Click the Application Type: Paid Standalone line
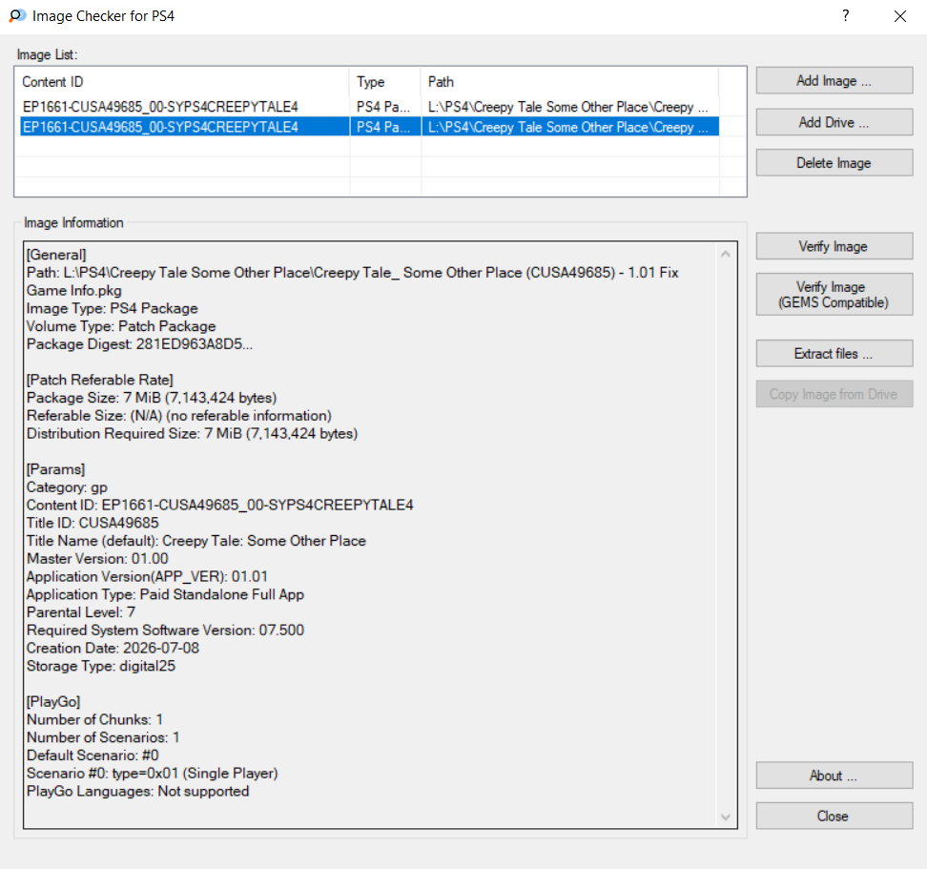927x869 pixels. [166, 594]
